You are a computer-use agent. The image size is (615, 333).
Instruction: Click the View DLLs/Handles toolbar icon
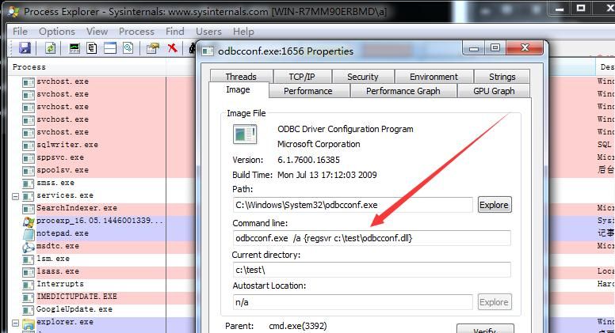128,48
